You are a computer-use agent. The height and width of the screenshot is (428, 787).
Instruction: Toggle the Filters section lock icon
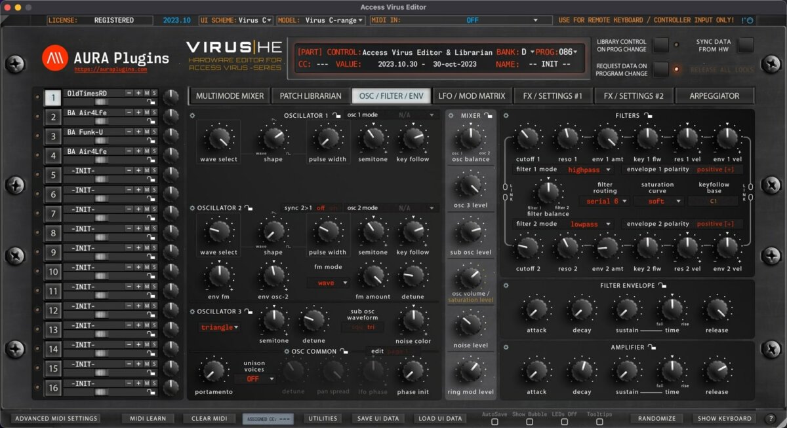pos(648,116)
